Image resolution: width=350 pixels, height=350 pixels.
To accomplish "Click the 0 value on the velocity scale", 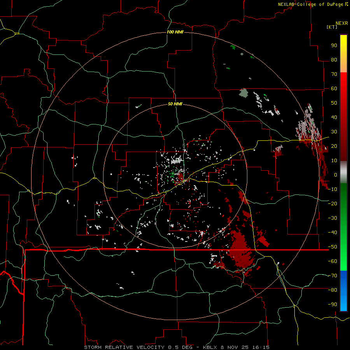I will [x=335, y=175].
